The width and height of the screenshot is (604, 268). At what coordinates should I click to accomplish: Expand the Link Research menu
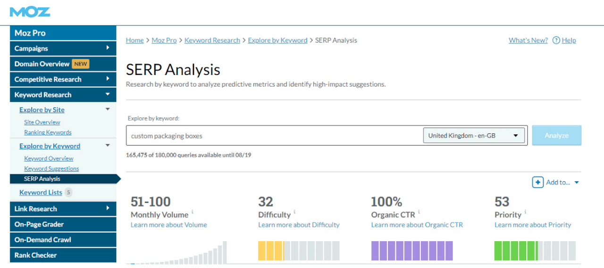click(108, 209)
